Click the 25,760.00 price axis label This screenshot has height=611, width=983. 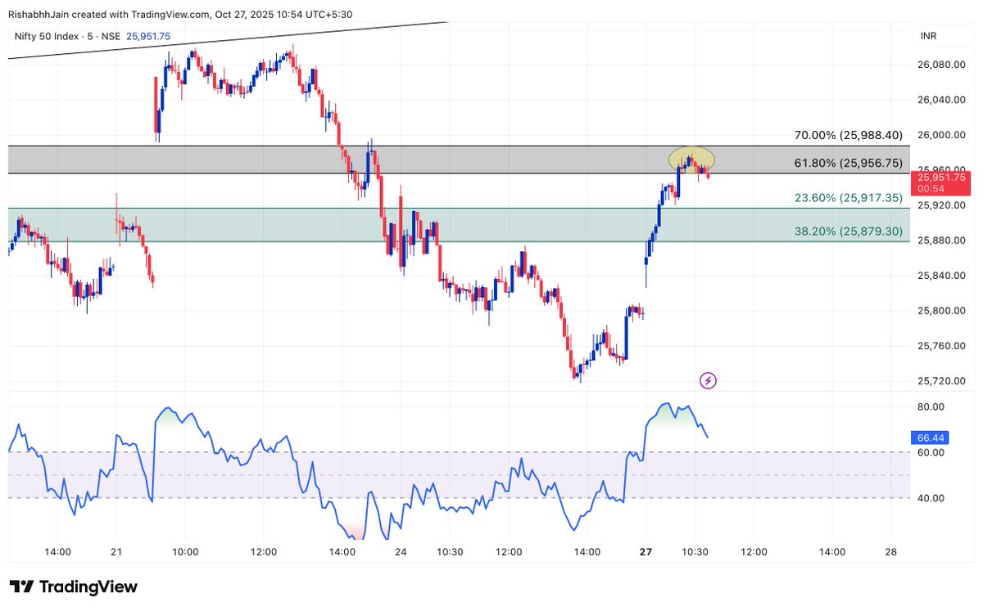tap(942, 346)
